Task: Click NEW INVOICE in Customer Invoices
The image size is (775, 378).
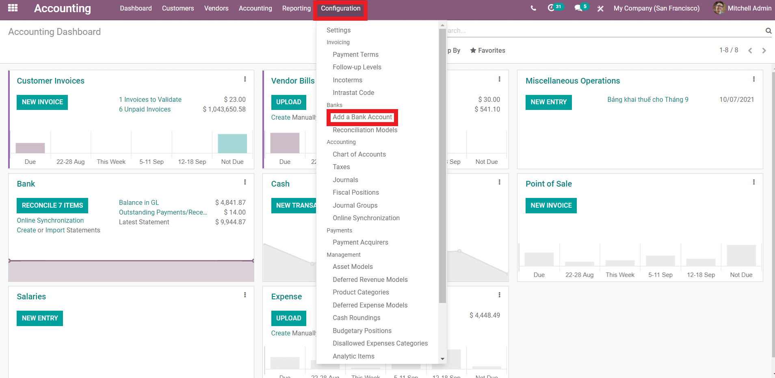Action: pos(42,102)
